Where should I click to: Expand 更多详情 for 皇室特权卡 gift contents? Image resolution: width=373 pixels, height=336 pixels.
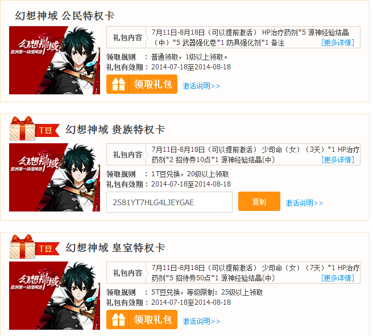(338, 278)
